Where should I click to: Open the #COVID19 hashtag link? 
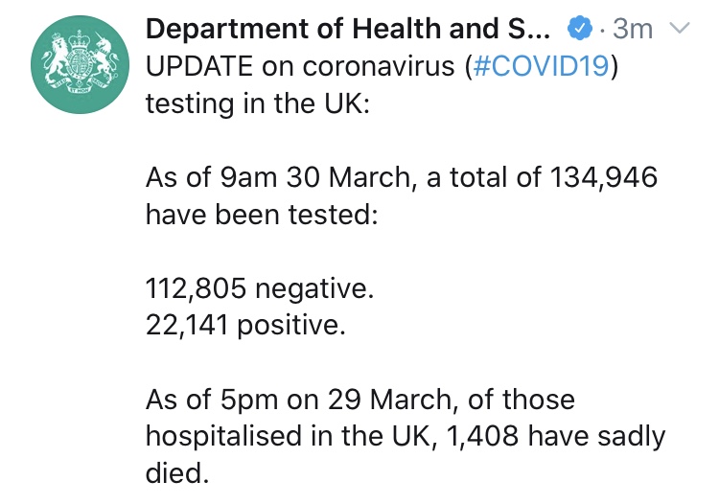tap(541, 66)
